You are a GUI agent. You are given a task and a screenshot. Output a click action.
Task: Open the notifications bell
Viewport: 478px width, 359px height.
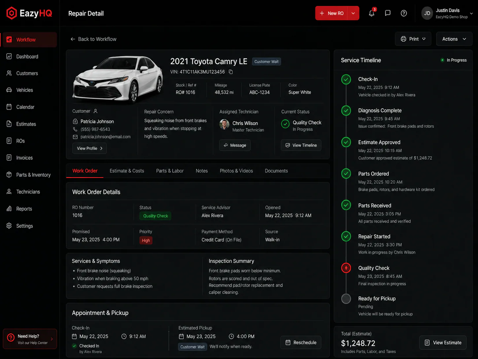click(x=372, y=13)
